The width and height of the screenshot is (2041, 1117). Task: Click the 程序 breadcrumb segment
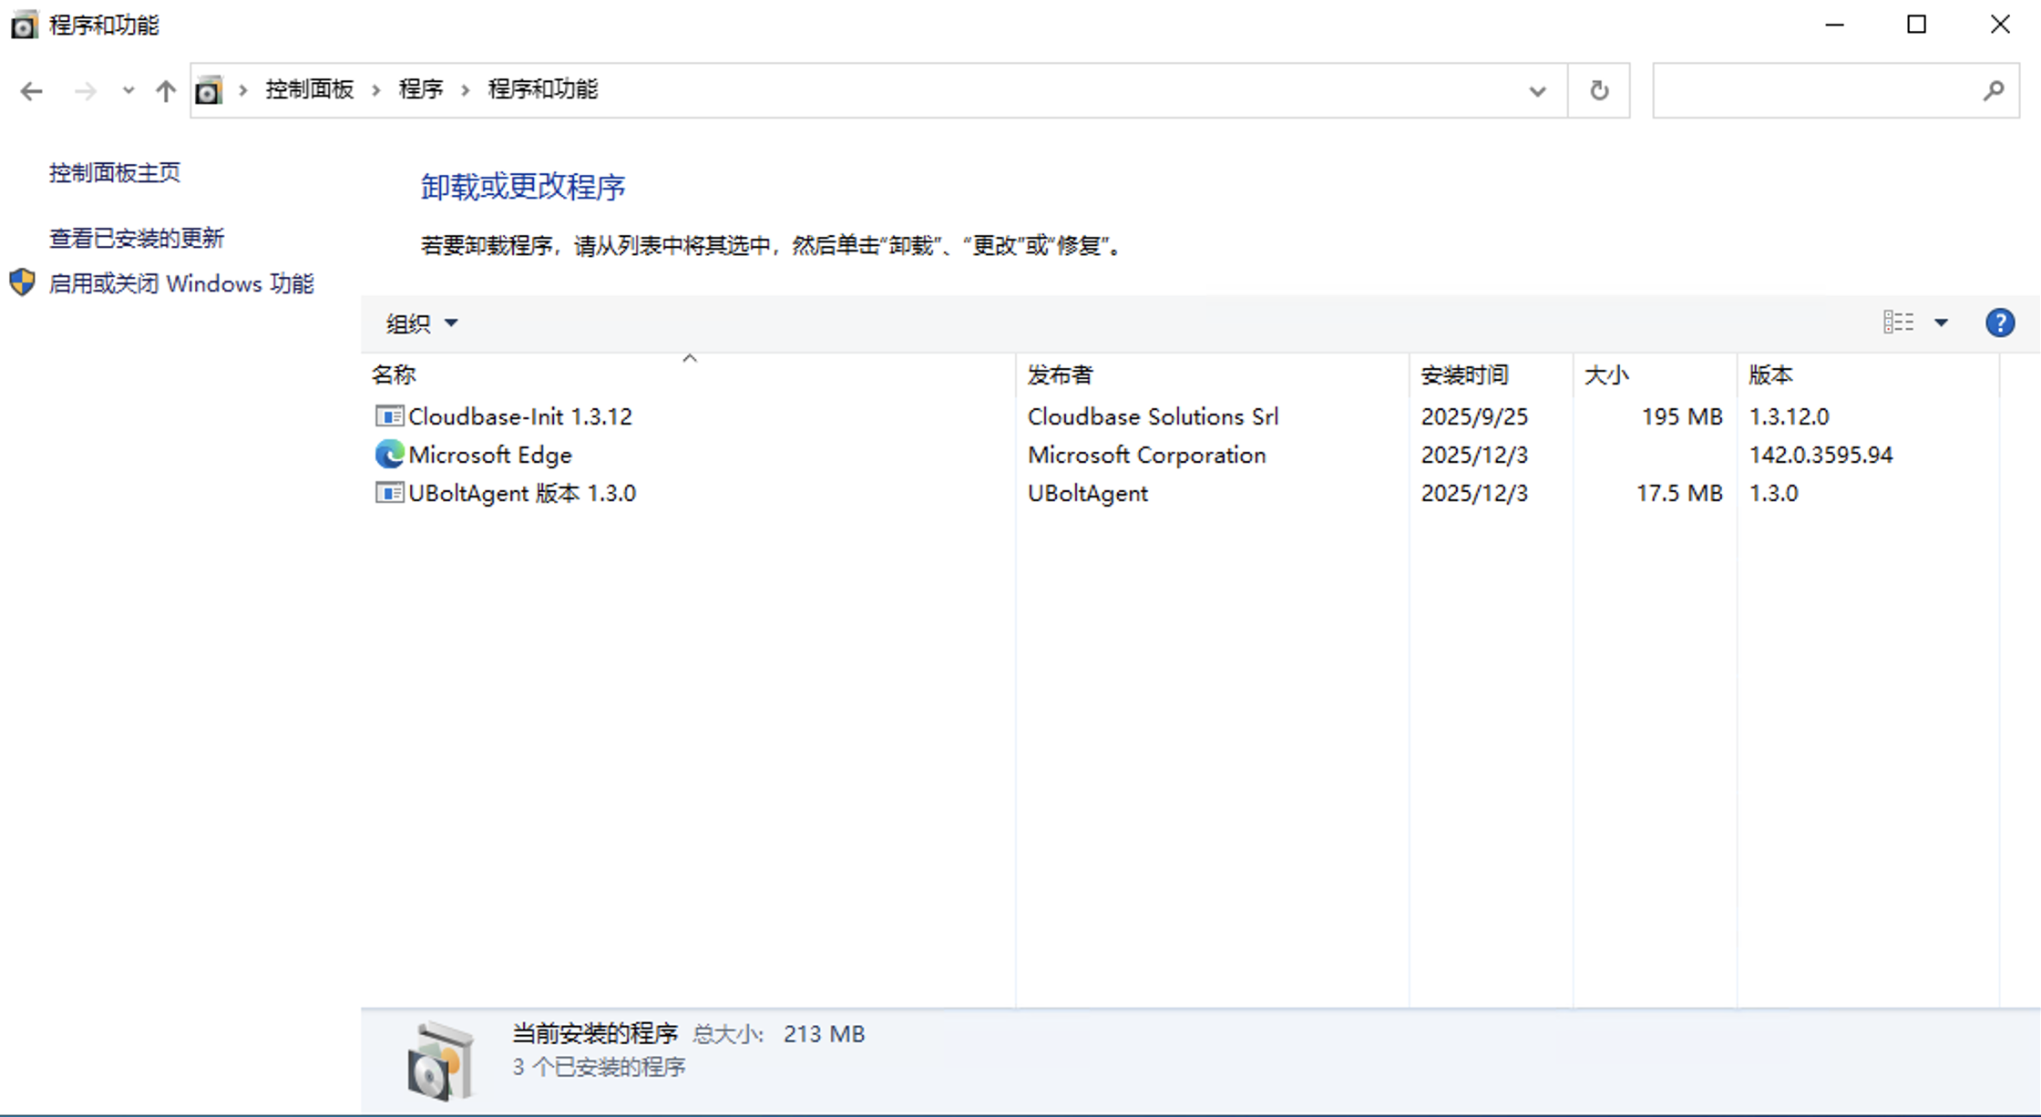(x=420, y=89)
